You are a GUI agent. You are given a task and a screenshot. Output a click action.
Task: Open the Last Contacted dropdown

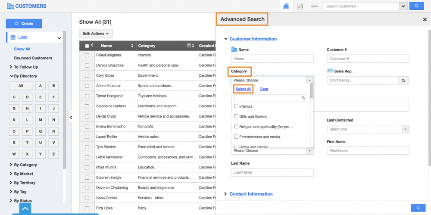point(367,129)
